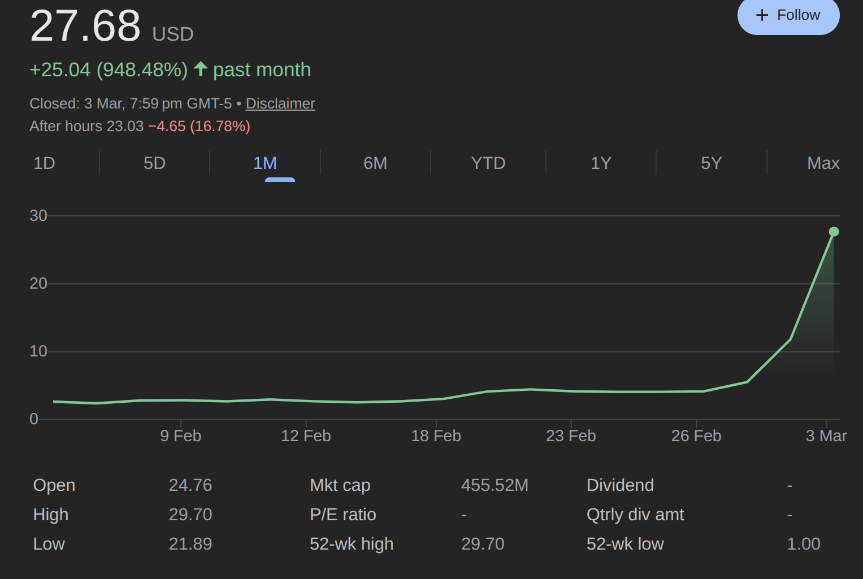Click the 23 Feb axis date

point(571,436)
